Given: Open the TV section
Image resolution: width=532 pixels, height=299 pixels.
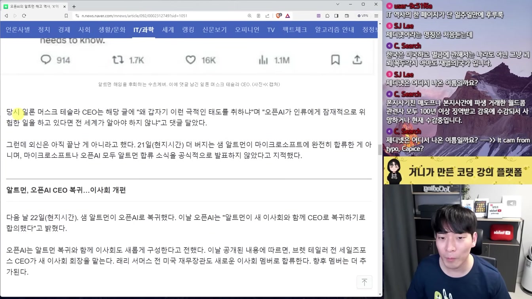Looking at the screenshot, I should 271,30.
